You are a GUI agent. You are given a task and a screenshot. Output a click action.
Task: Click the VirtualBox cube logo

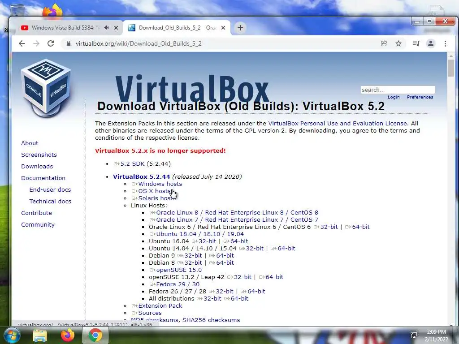point(46,88)
